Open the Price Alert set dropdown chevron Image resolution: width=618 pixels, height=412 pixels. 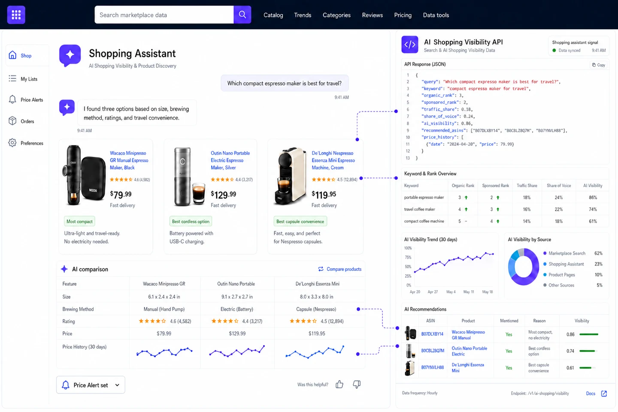pyautogui.click(x=117, y=385)
